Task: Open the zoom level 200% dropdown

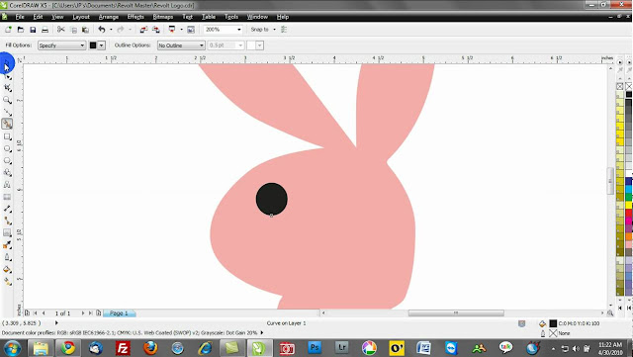Action: coord(239,30)
